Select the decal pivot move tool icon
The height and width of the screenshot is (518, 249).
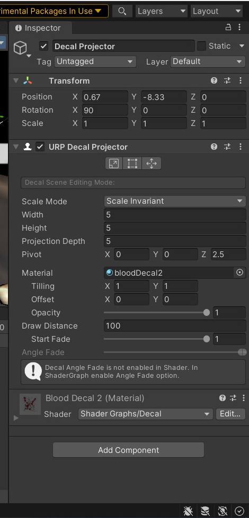[151, 163]
